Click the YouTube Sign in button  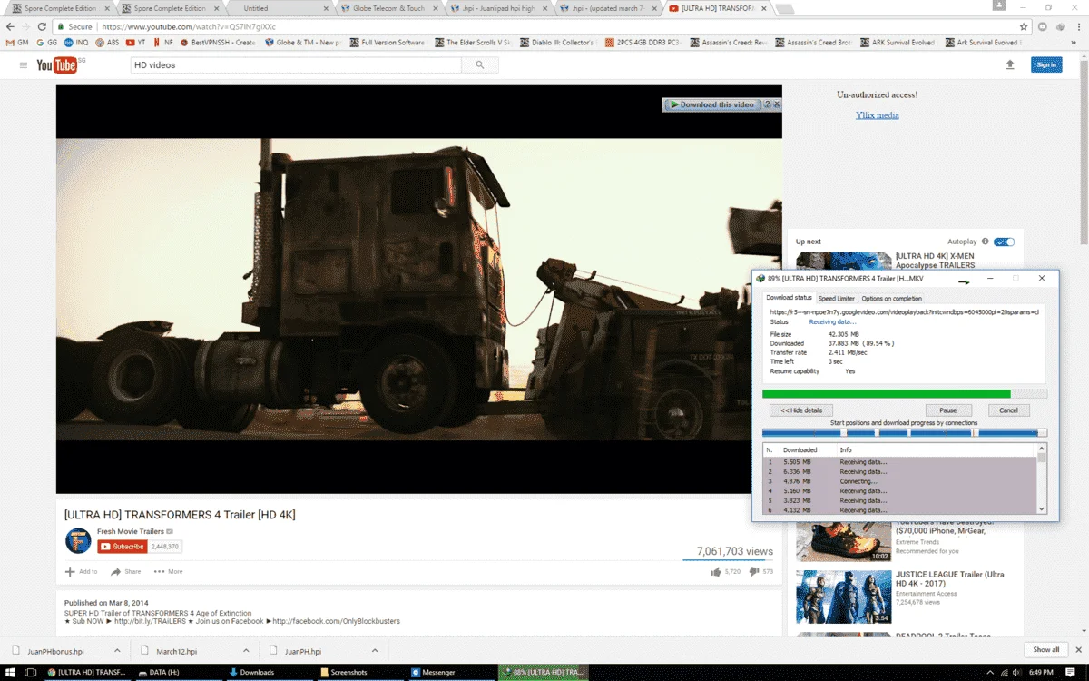click(x=1046, y=64)
